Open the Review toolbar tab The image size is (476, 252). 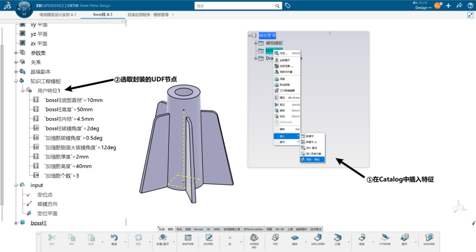click(x=198, y=229)
